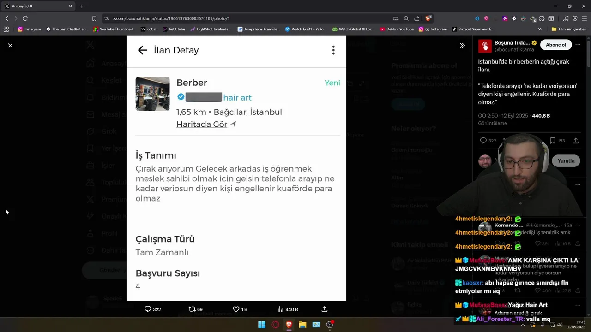Click the share icon in tweet sidebar

tap(576, 141)
